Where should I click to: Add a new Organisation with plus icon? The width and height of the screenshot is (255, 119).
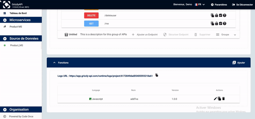(x=5, y=109)
